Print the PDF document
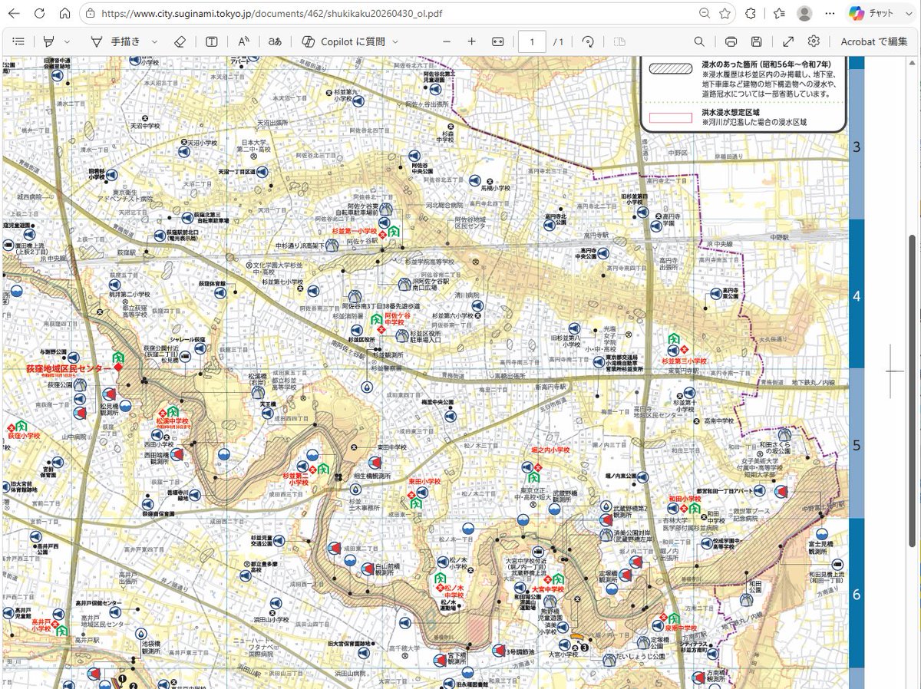Image resolution: width=921 pixels, height=689 pixels. click(x=731, y=41)
